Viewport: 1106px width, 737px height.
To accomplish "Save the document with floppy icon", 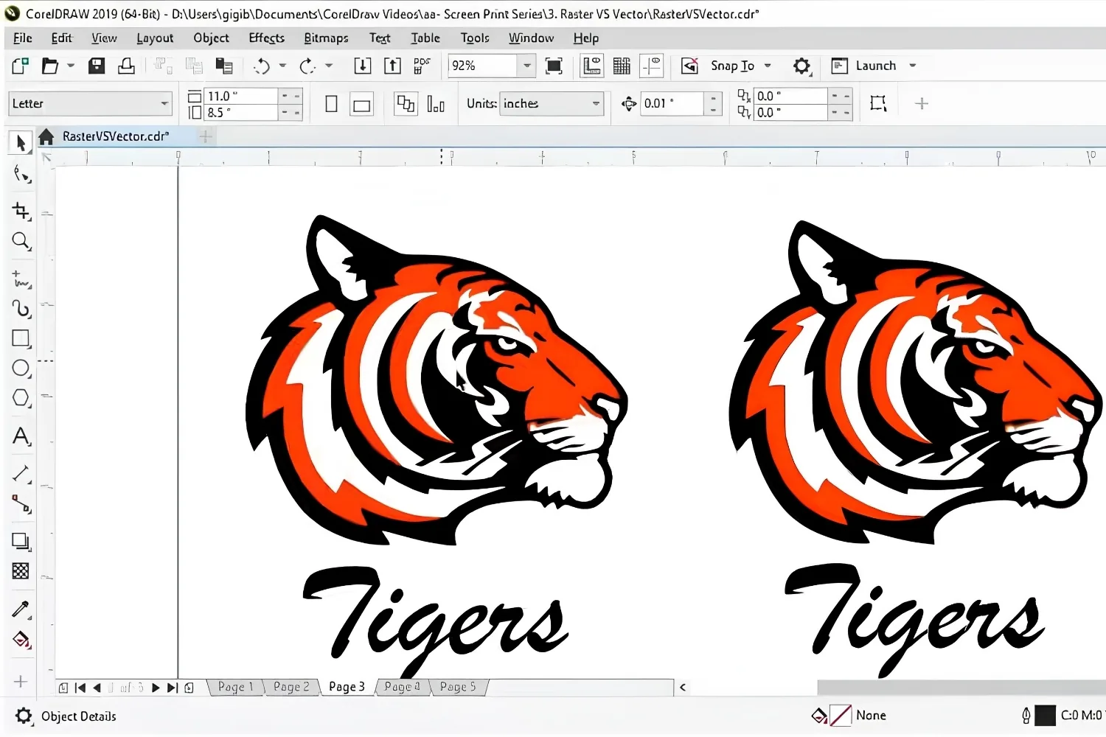I will 97,66.
